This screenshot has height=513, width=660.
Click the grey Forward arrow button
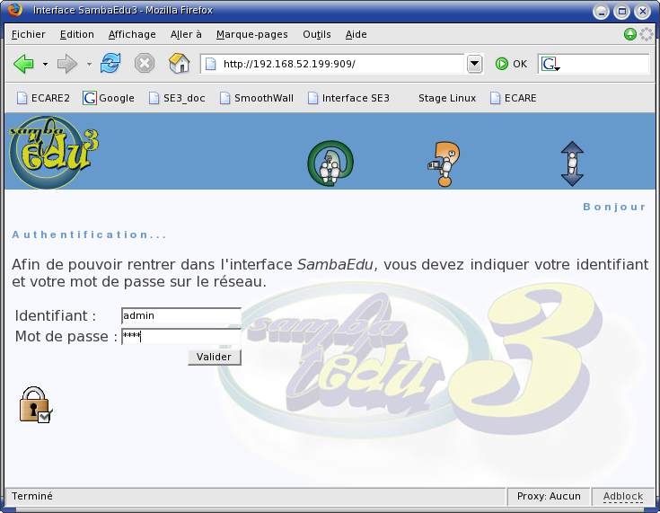(67, 64)
